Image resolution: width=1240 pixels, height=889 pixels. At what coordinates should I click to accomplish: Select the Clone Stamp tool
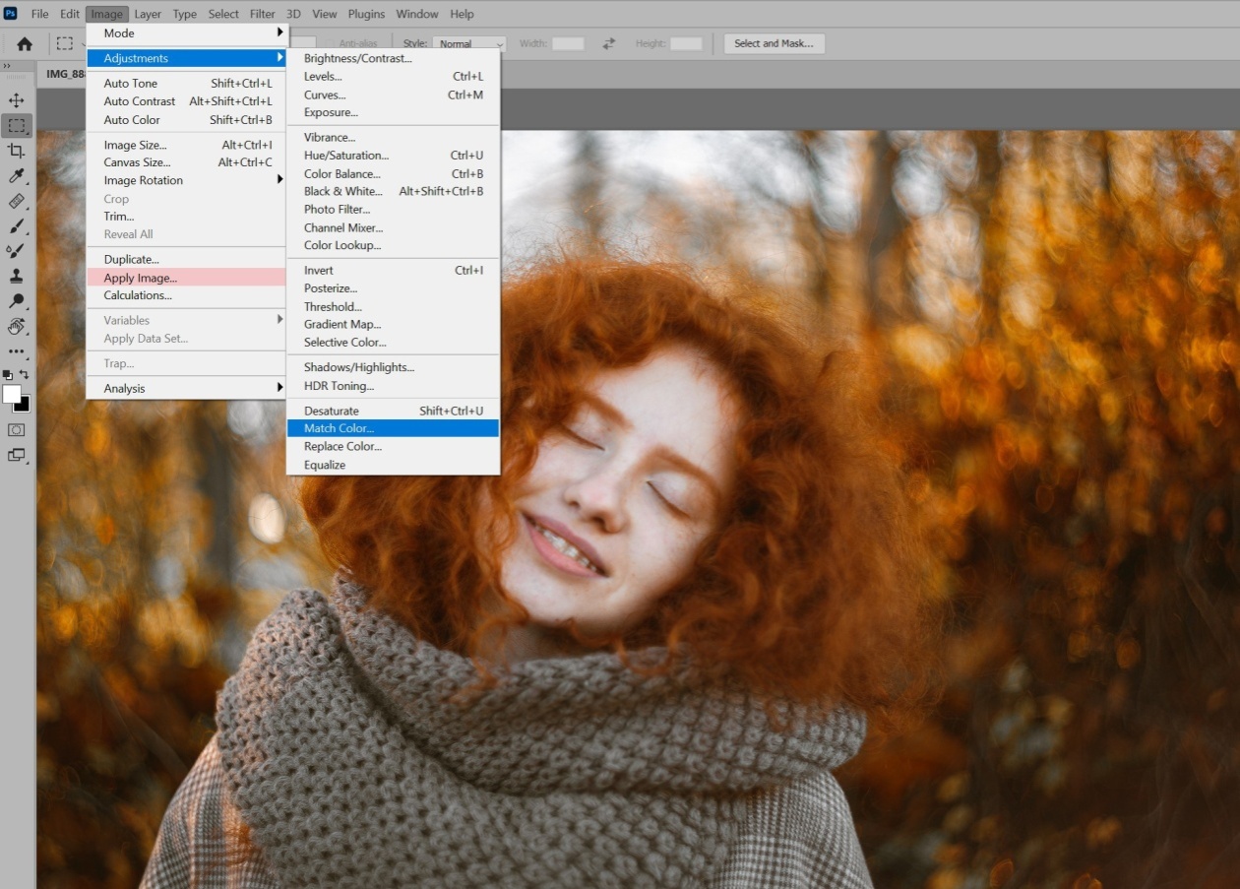point(16,276)
